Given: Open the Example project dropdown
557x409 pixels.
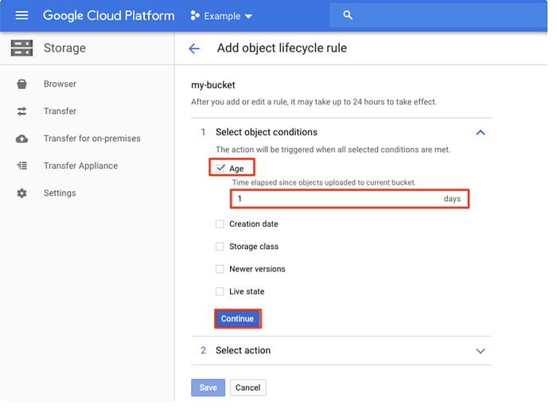Looking at the screenshot, I should pos(222,16).
